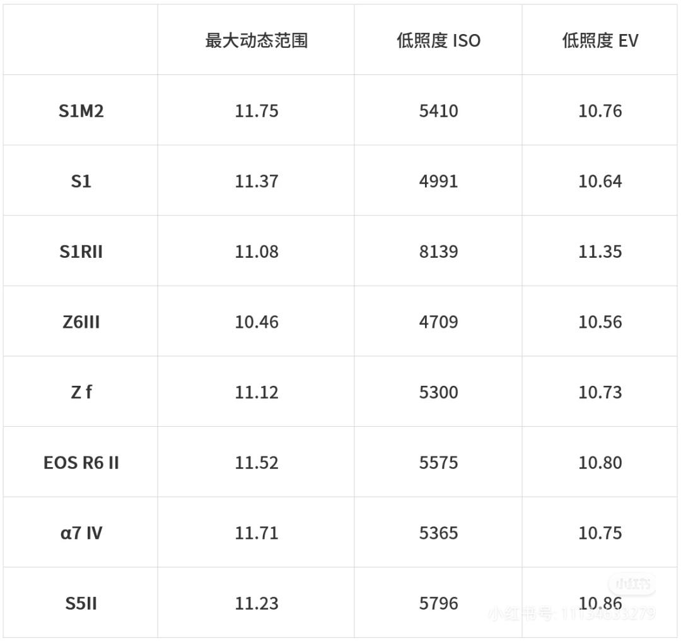Click the 4709 ISO value cell
Viewport: 681px width, 643px height.
438,322
